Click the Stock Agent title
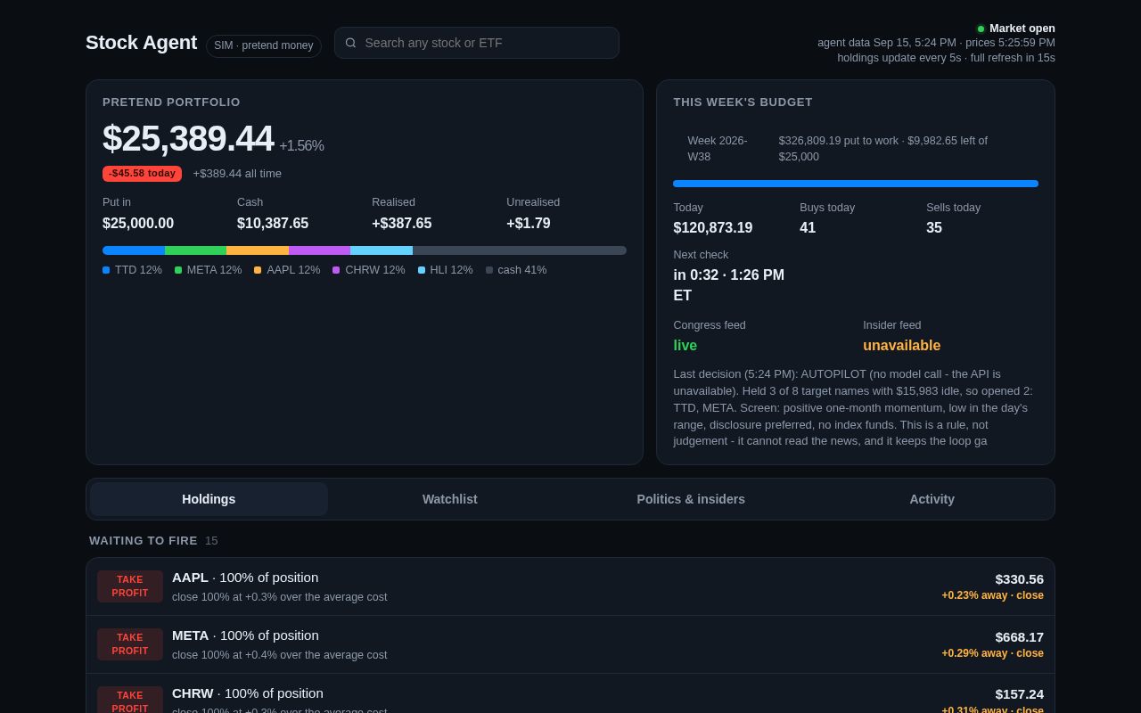Viewport: 1141px width, 713px height. click(x=141, y=43)
